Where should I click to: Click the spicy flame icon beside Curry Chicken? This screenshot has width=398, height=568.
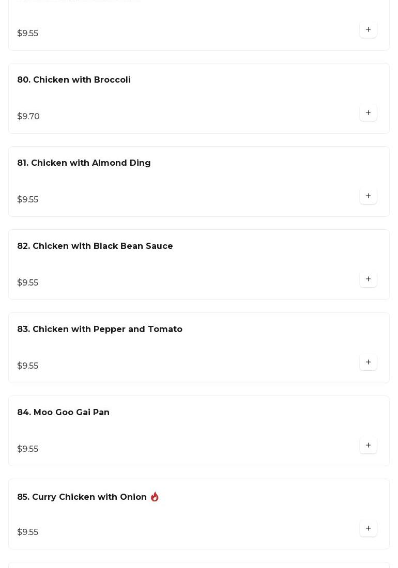(155, 497)
